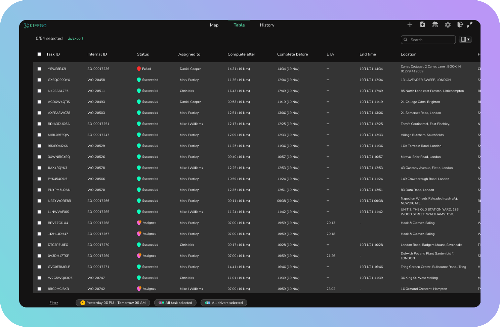Click the Filter link at the bottom
Viewport: 500px width, 327px height.
[54, 303]
